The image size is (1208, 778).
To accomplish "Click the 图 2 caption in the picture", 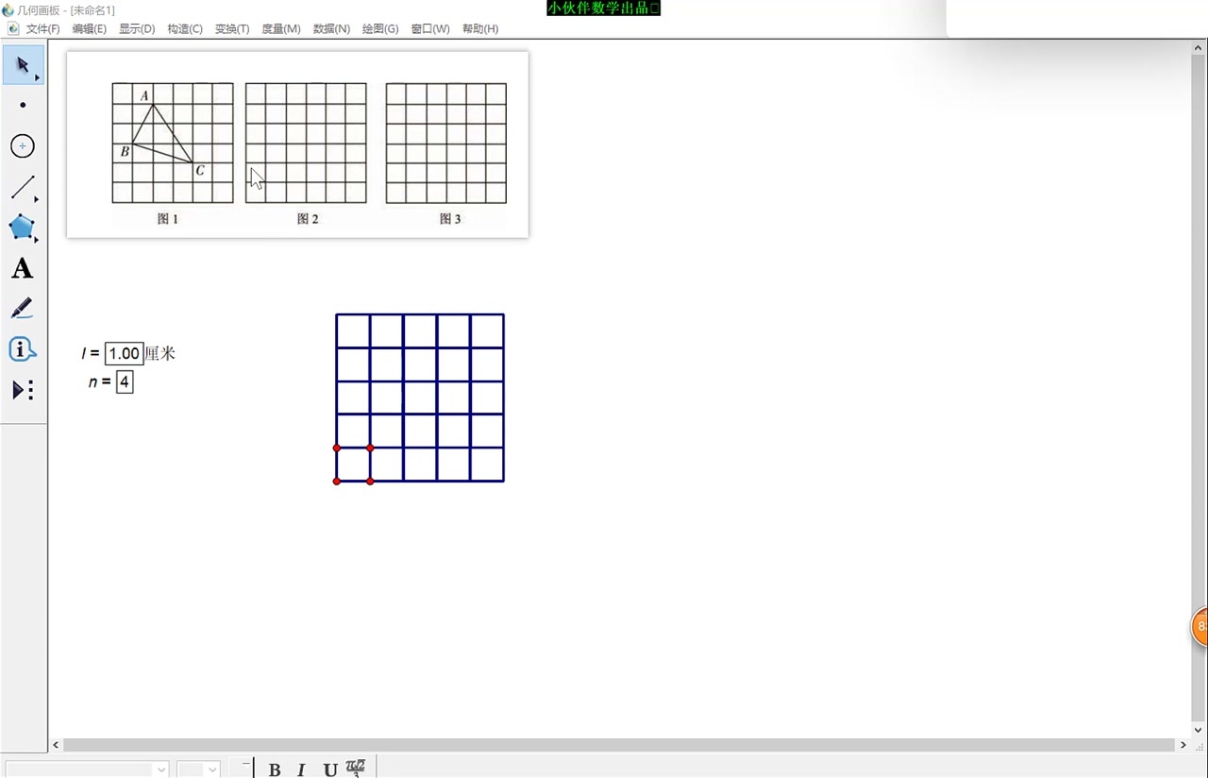I will [x=308, y=218].
